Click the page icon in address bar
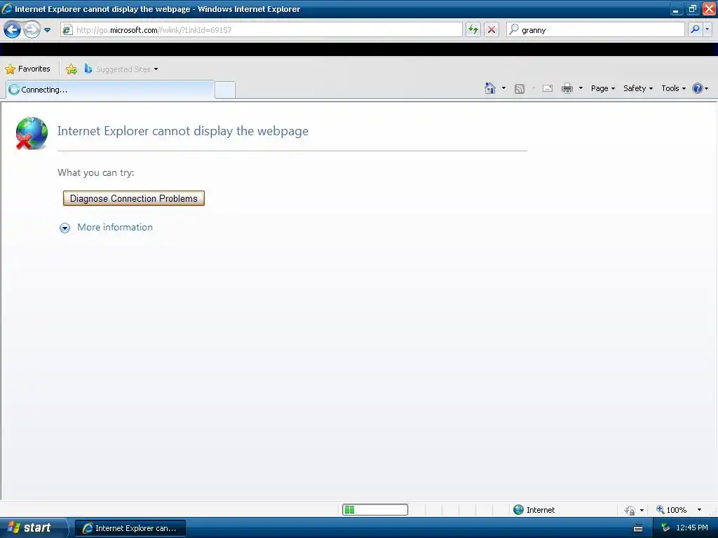This screenshot has height=538, width=718. tap(67, 30)
